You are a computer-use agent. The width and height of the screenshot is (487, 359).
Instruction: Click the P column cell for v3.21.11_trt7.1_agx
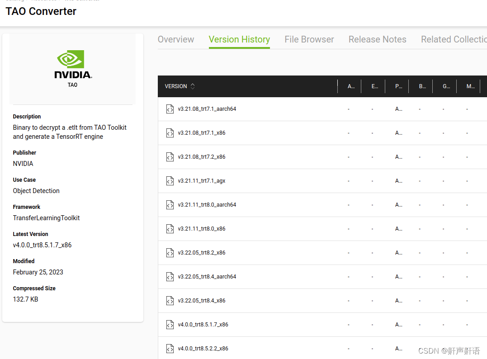tap(398, 181)
